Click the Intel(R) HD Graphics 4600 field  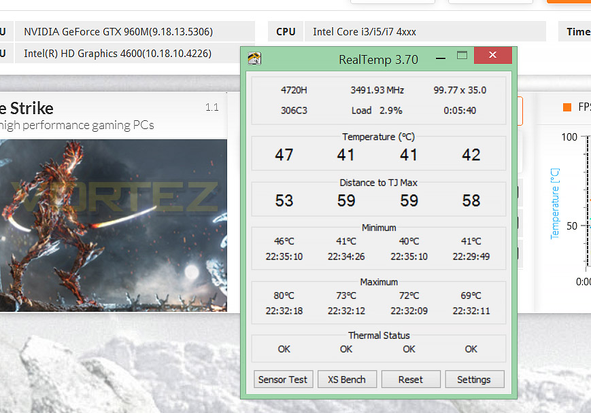tap(127, 54)
